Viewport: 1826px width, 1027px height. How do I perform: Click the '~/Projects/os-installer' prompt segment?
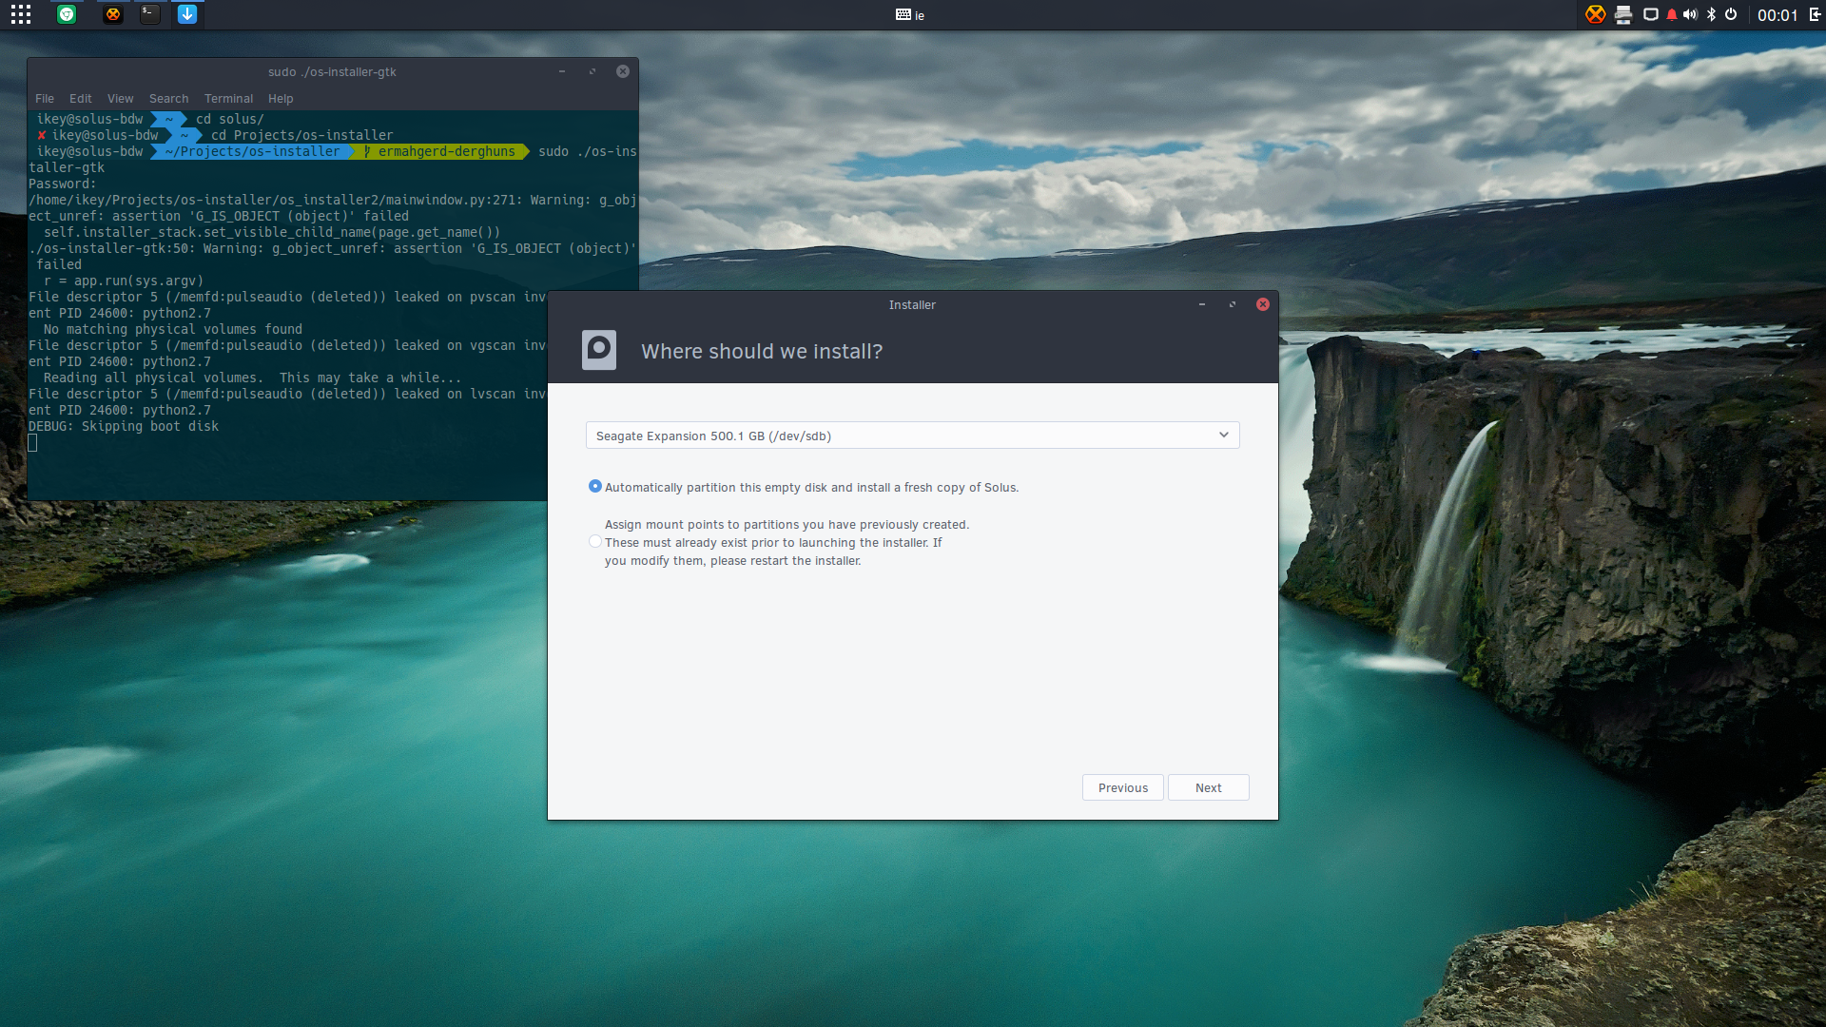(252, 151)
